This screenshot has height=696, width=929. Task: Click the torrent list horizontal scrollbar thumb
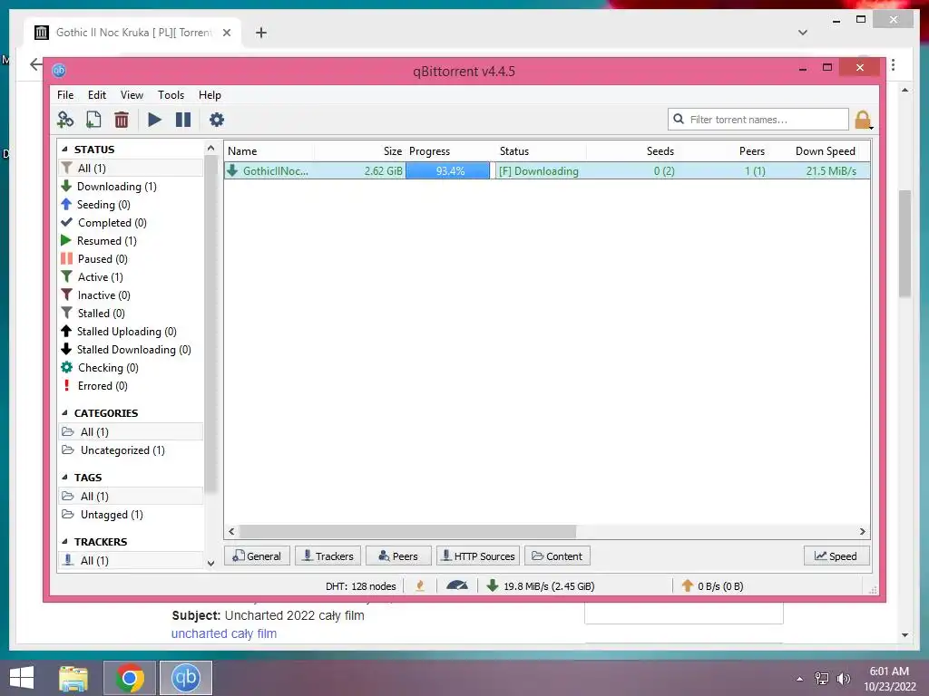coord(407,531)
